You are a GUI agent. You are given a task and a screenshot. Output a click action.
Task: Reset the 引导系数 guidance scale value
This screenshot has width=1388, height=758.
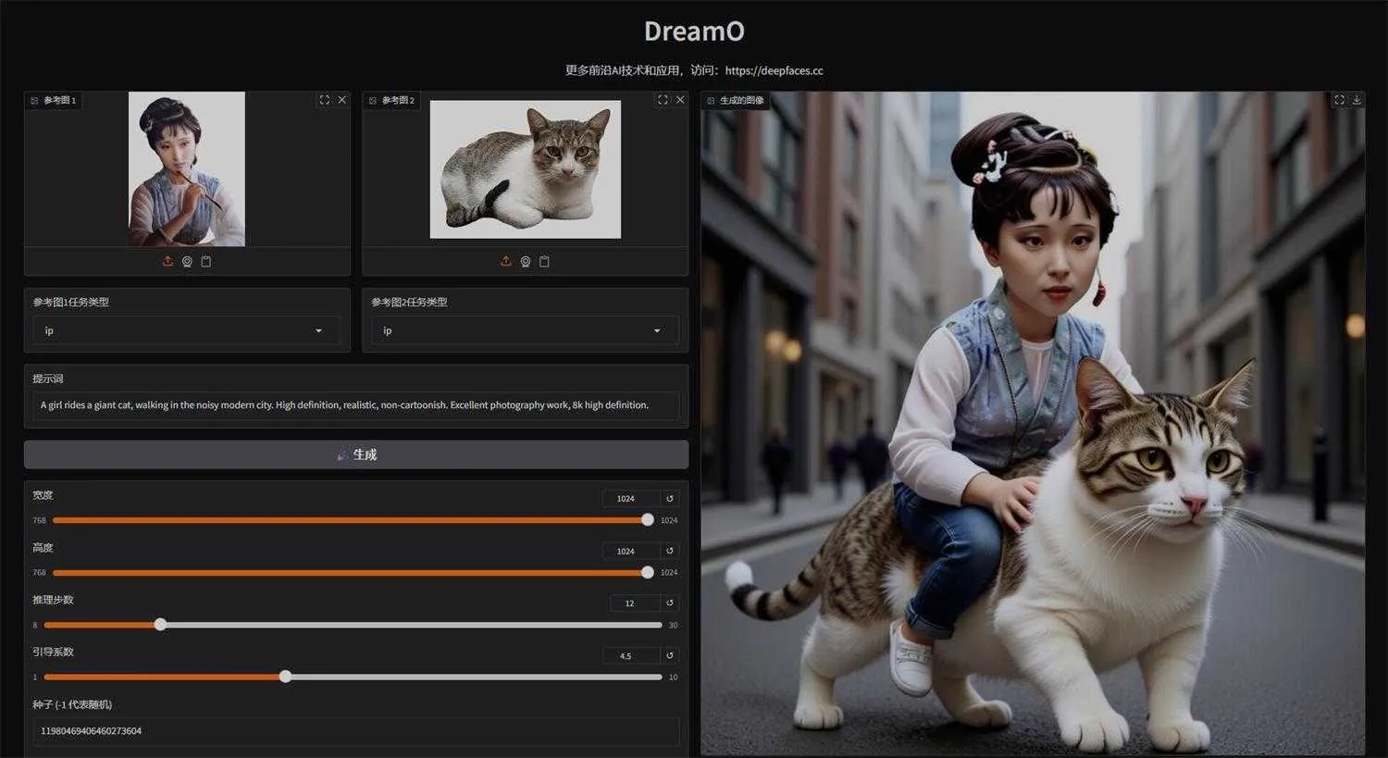pos(670,655)
